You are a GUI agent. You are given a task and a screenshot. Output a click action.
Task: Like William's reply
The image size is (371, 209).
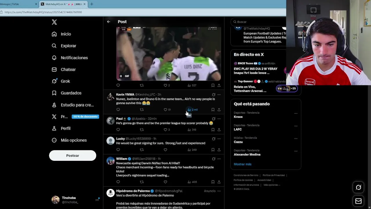pos(165,182)
